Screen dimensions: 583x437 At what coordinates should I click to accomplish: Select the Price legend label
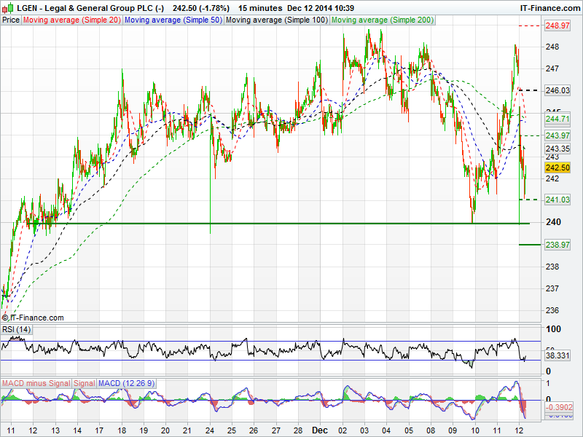coord(11,20)
